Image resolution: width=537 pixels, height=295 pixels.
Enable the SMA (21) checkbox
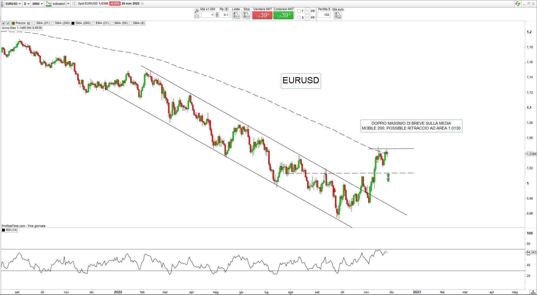(x=34, y=23)
